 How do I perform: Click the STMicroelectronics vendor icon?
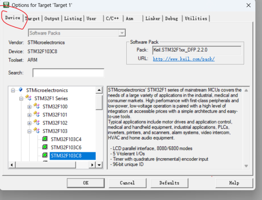click(x=20, y=89)
